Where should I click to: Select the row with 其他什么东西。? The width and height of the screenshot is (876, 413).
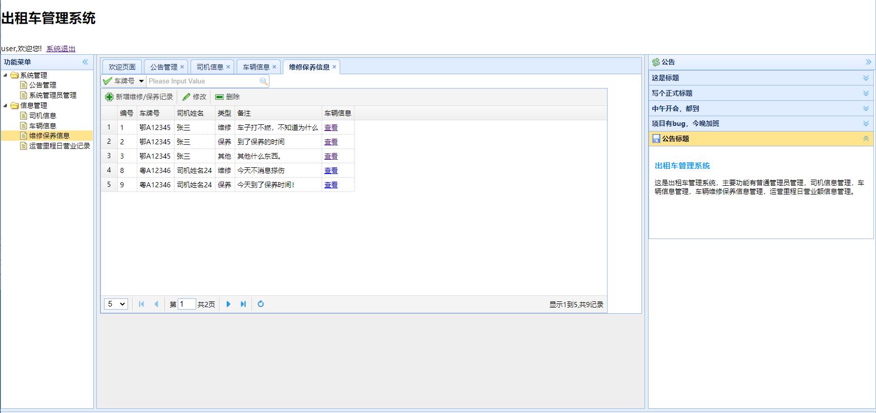click(227, 156)
